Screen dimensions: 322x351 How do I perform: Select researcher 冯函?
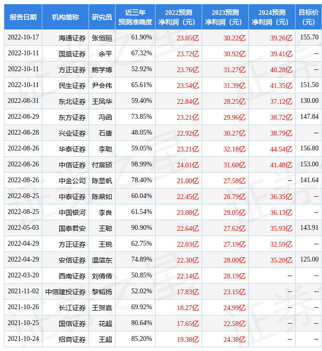tap(105, 117)
